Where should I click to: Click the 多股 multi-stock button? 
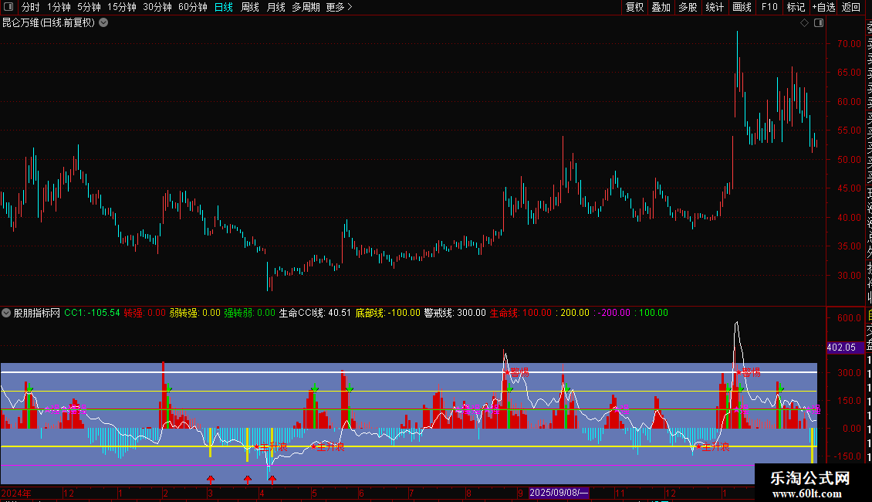(x=688, y=7)
